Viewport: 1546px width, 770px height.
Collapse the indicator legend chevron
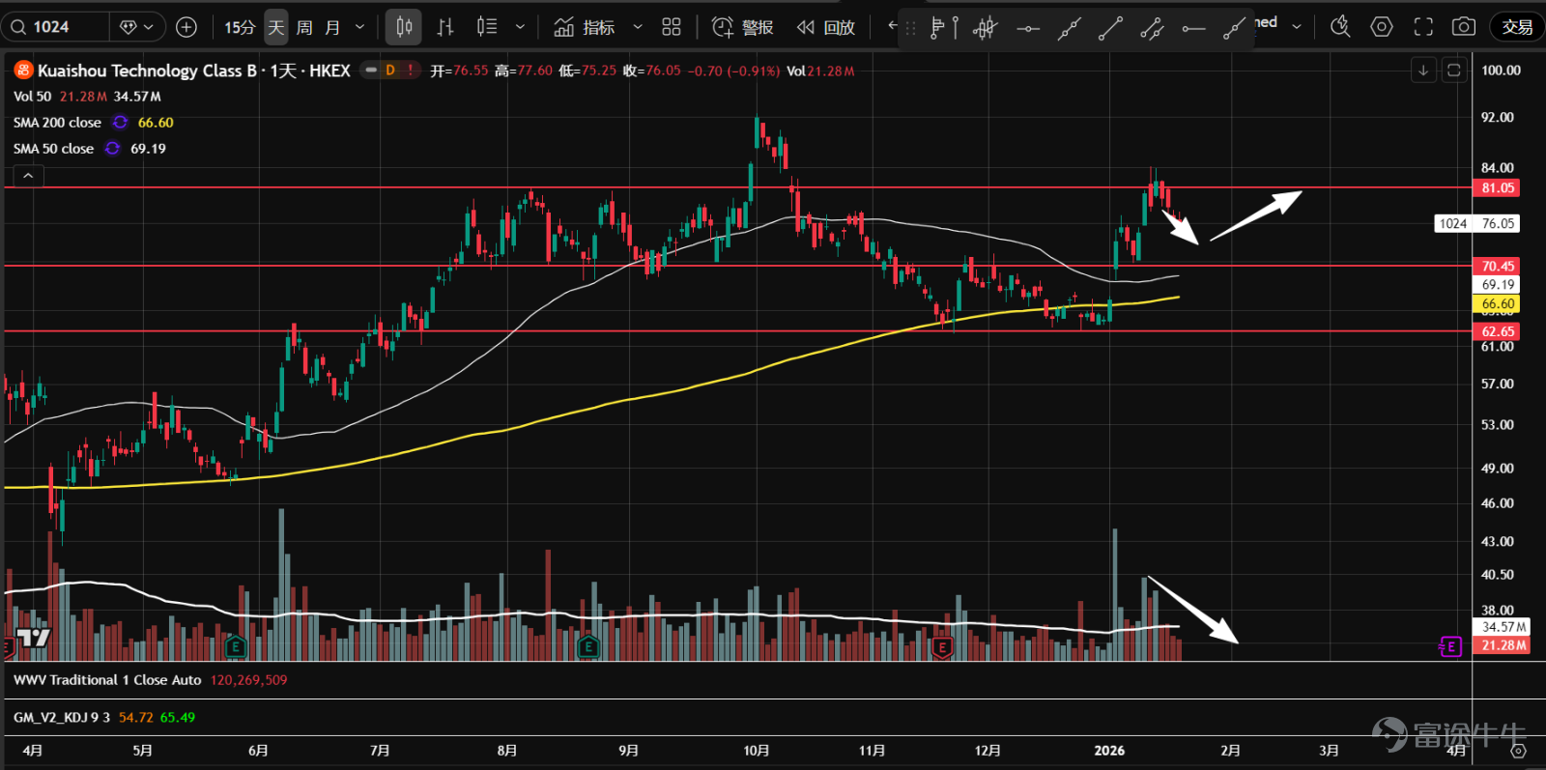tap(28, 176)
